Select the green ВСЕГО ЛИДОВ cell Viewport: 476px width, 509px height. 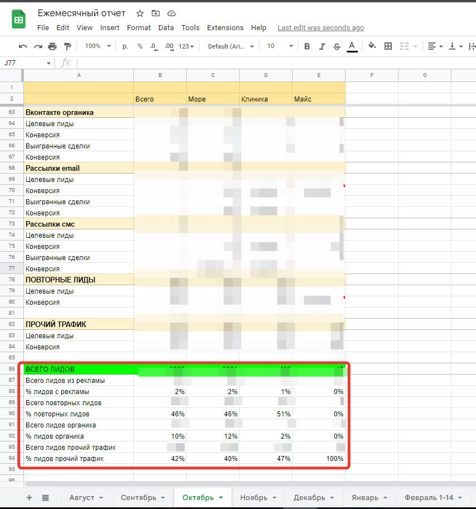(79, 369)
